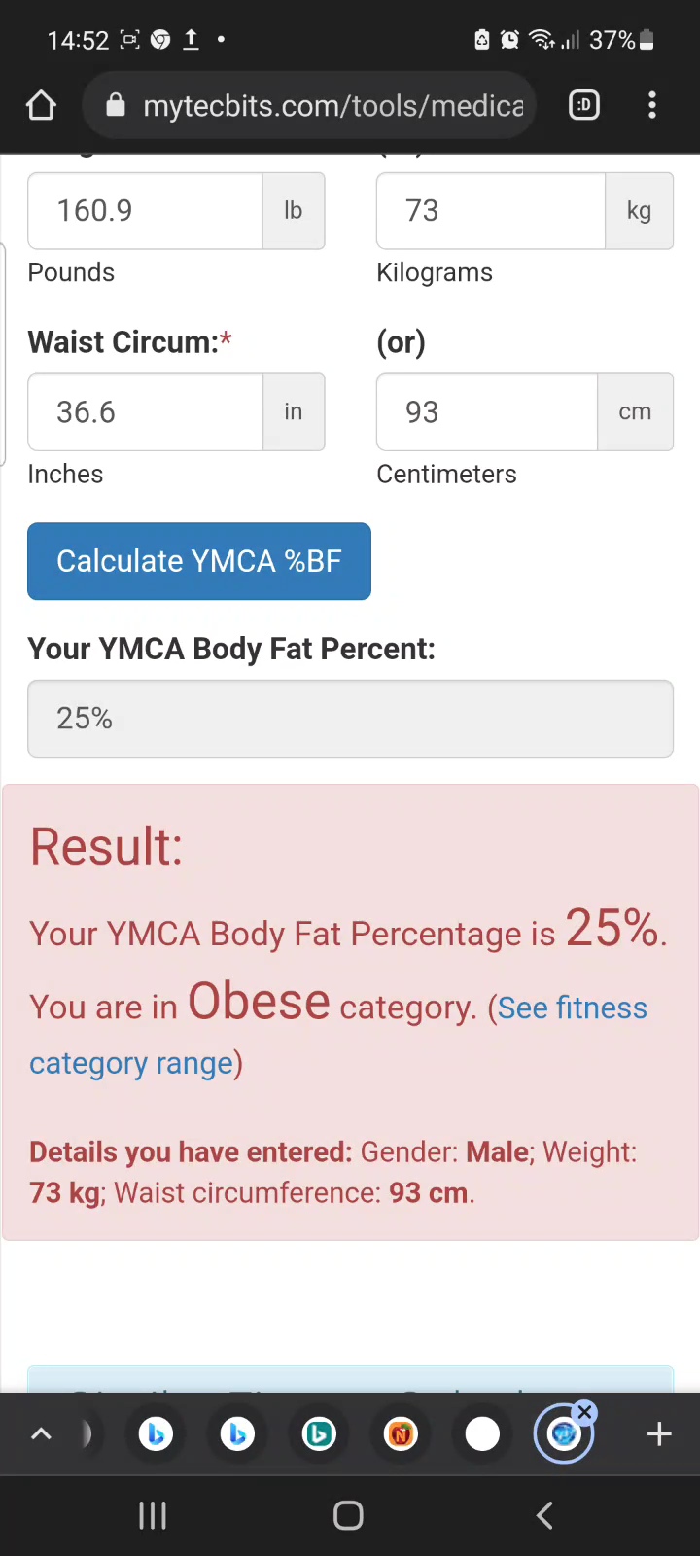
Task: Tap the Android recent apps button
Action: click(153, 1515)
